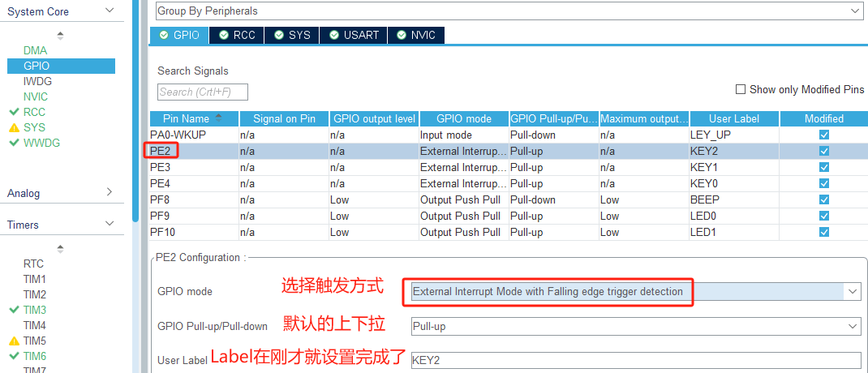Sort by GPIO output level column header
Screen dimensions: 868x373
(374, 118)
